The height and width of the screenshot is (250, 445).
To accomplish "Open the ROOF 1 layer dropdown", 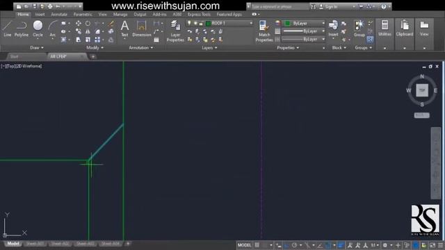I will (x=251, y=23).
